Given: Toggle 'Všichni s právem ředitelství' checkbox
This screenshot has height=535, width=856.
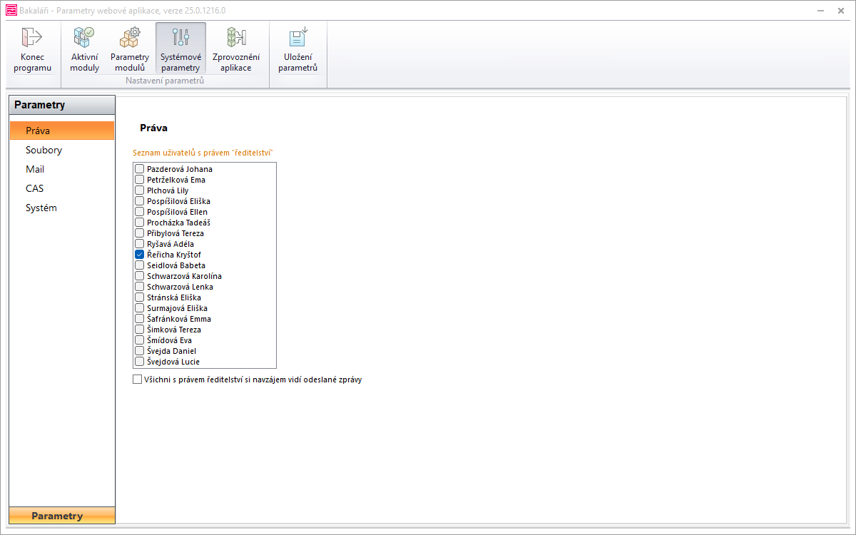Looking at the screenshot, I should (x=138, y=379).
